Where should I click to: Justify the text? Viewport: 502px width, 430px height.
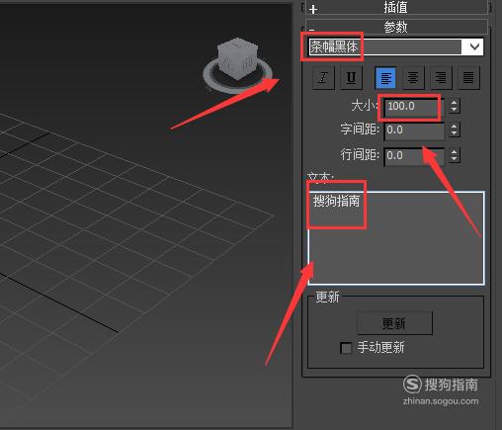pyautogui.click(x=468, y=78)
